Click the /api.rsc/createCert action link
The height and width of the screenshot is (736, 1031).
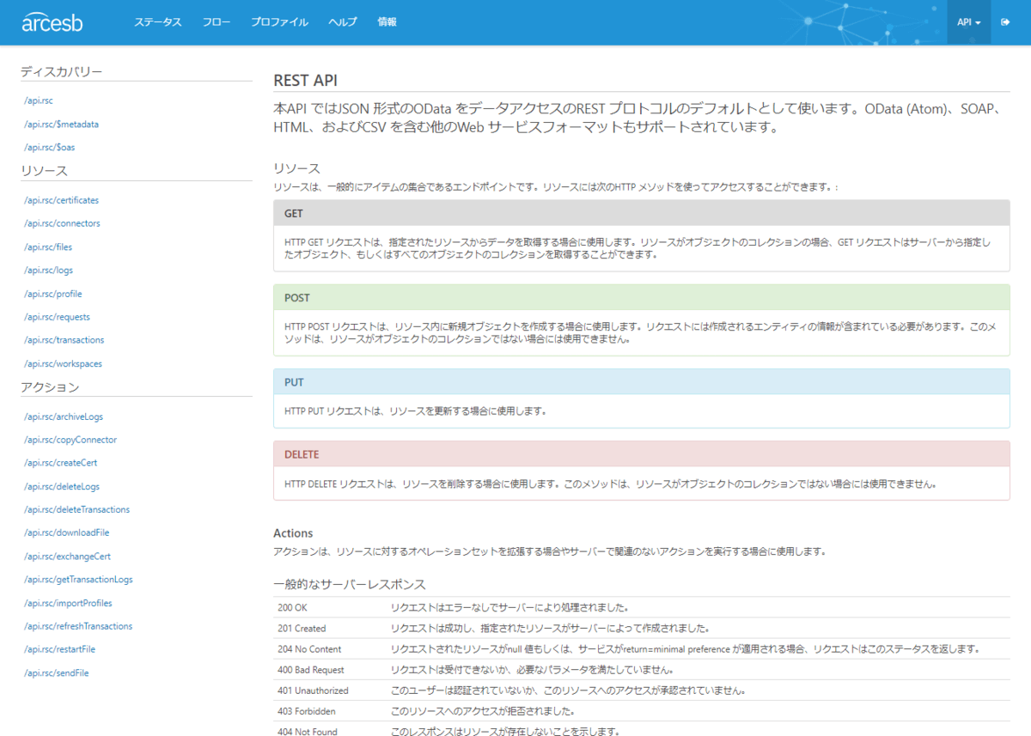[x=61, y=463]
